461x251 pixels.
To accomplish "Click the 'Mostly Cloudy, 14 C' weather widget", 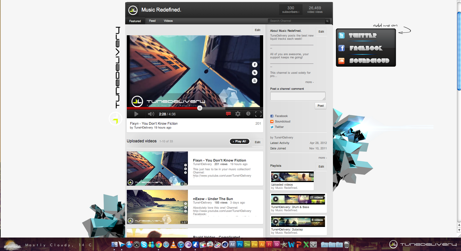I will [x=48, y=245].
